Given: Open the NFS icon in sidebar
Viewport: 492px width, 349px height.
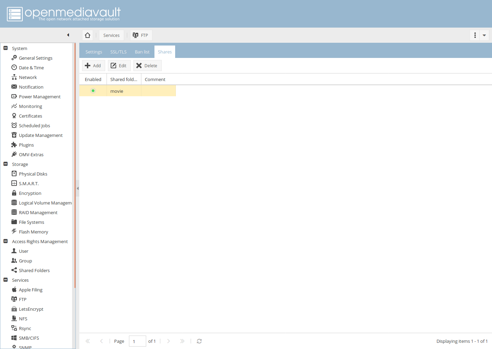Looking at the screenshot, I should [14, 318].
